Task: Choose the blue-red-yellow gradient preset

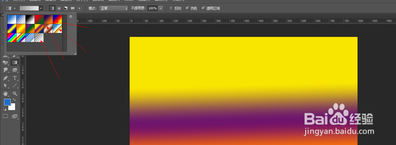Action: [x=57, y=19]
